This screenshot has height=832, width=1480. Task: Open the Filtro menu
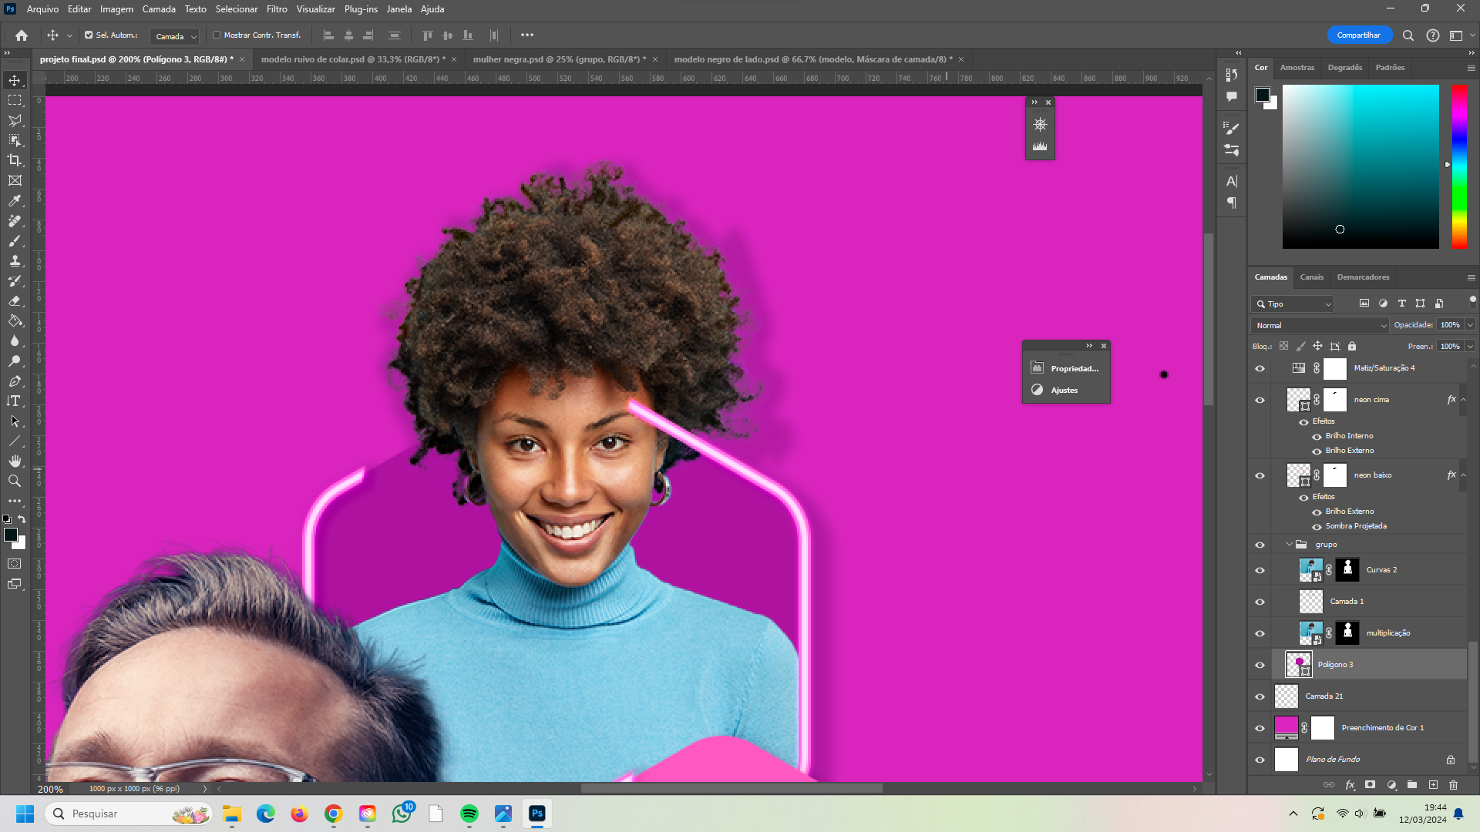[x=277, y=9]
